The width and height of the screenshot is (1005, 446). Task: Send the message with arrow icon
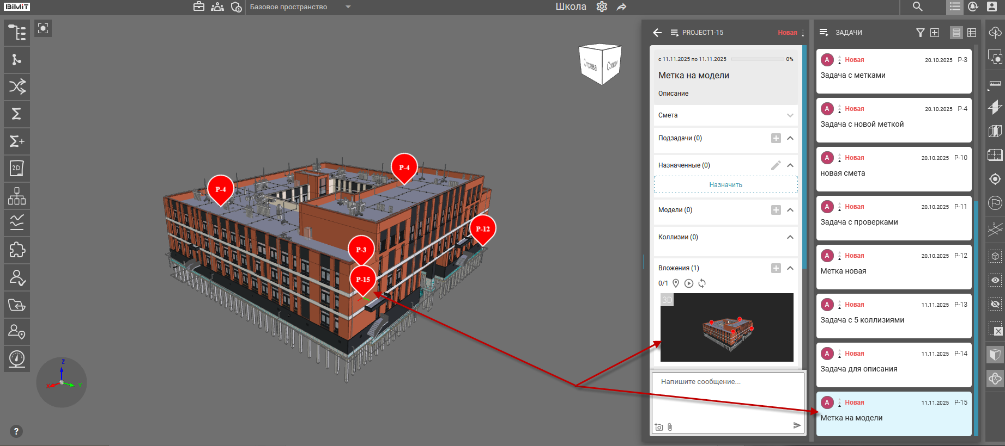click(x=797, y=425)
